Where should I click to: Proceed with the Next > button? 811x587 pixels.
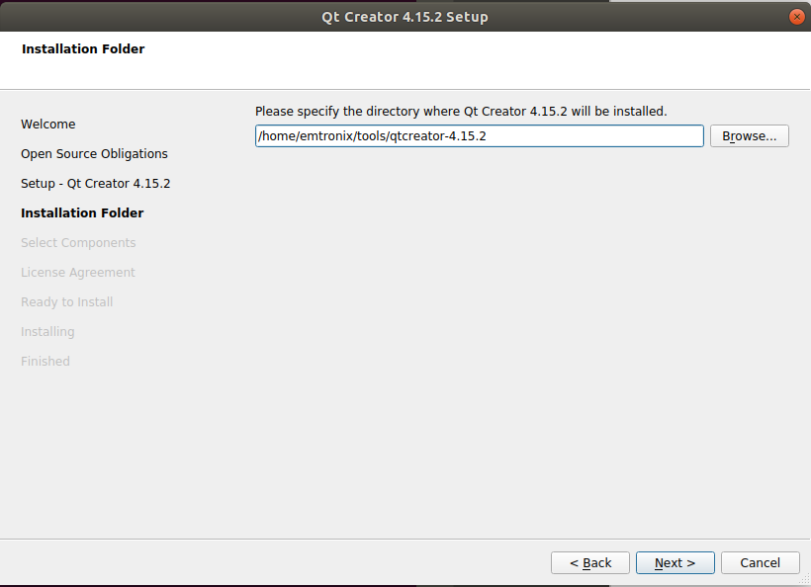click(x=675, y=562)
